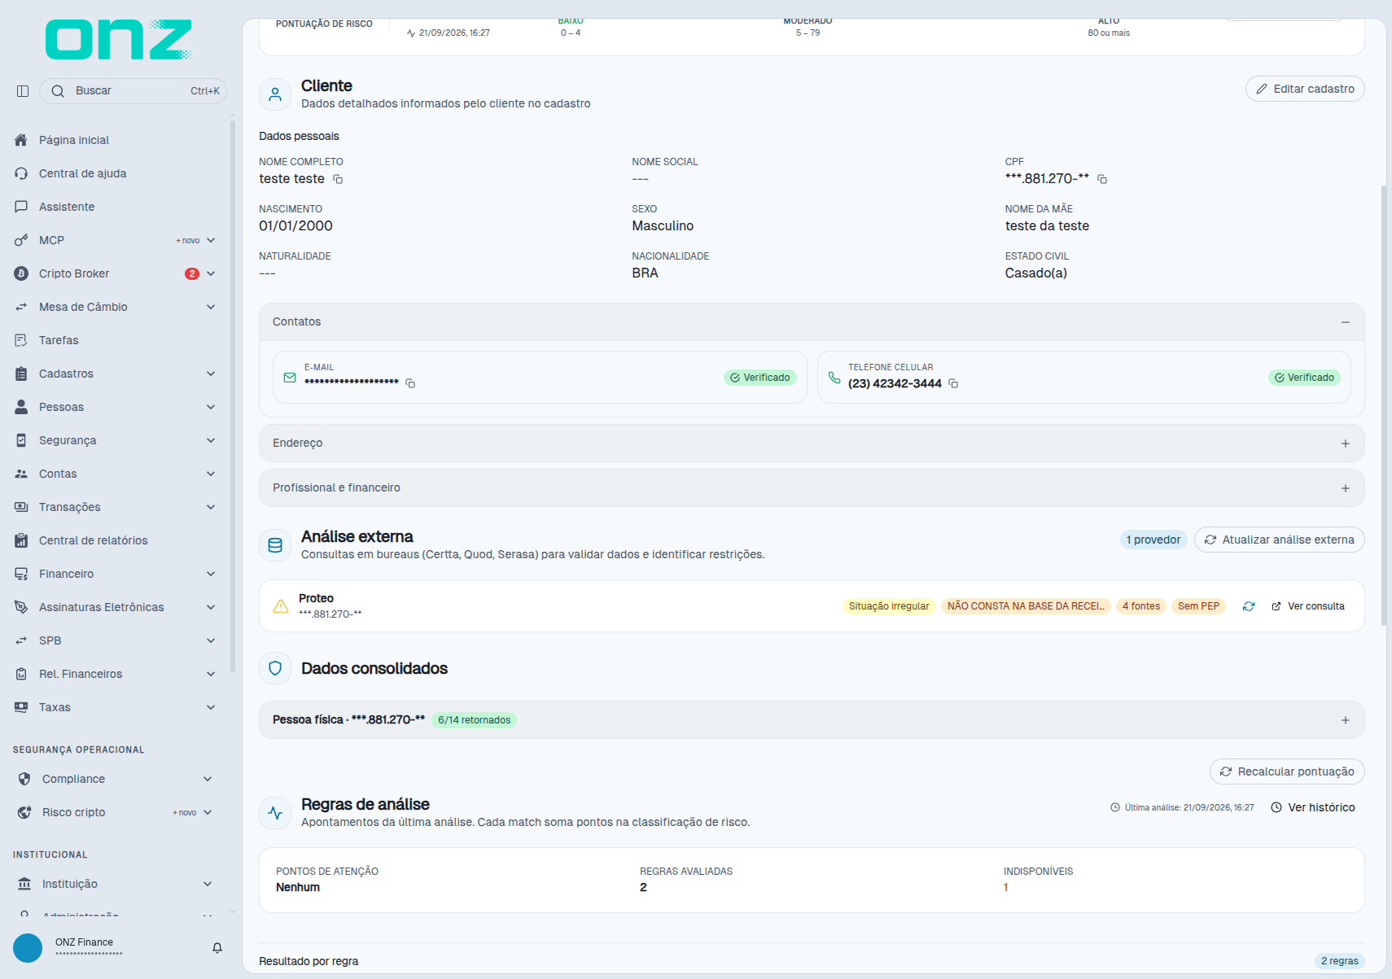Image resolution: width=1392 pixels, height=979 pixels.
Task: Click Recalcular pontuação button
Action: coord(1287,771)
